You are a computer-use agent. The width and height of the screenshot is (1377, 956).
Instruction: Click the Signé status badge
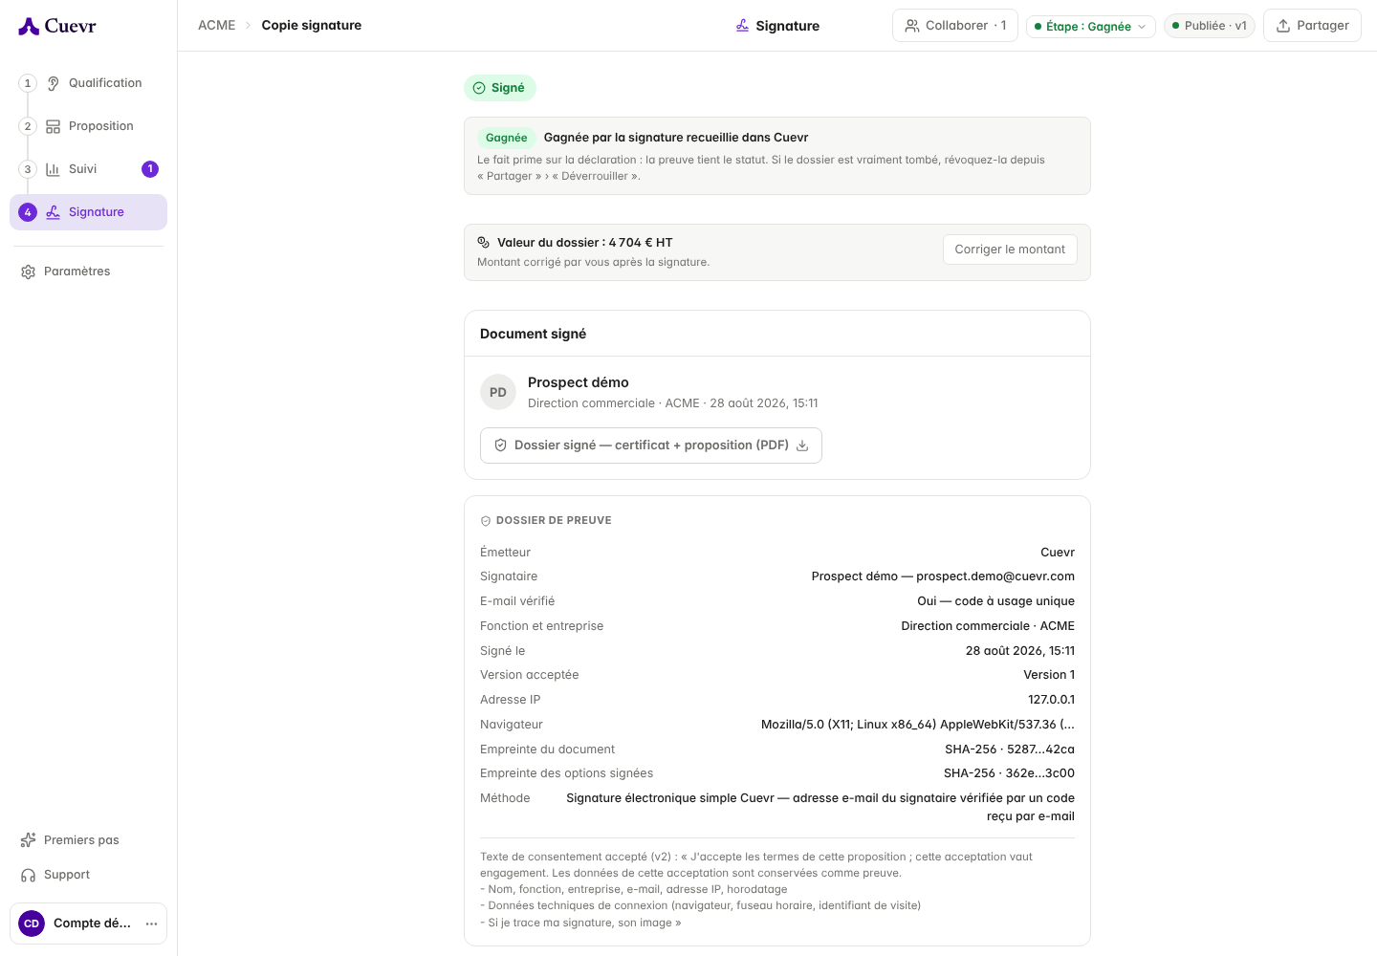coord(500,88)
